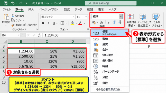
Task: Click the search box (Alt+Q)
Action: click(x=111, y=3)
